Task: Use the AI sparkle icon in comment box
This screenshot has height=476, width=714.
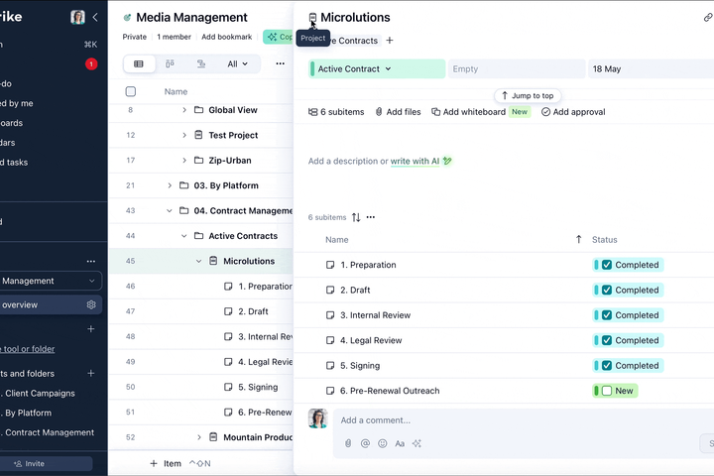Action: point(416,443)
